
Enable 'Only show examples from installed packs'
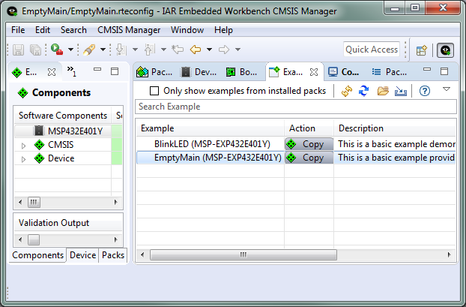pos(154,91)
